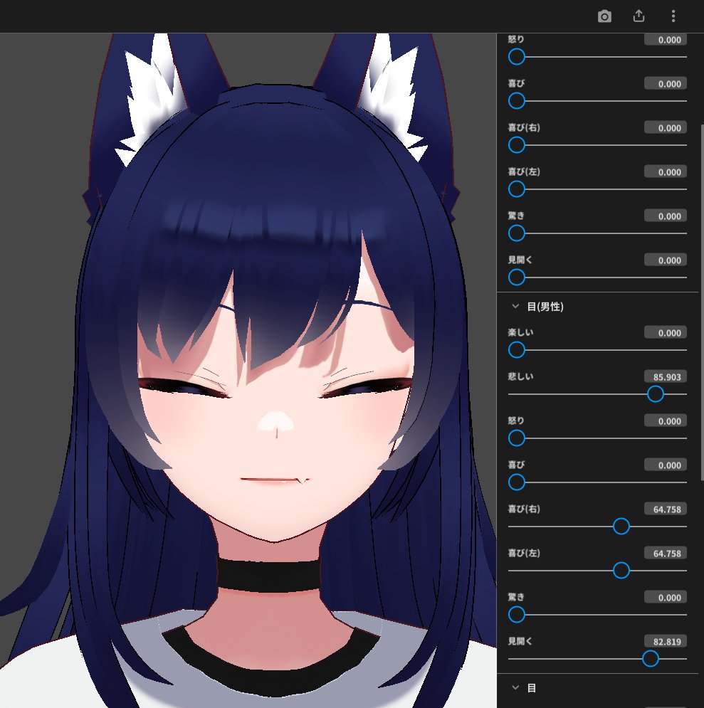Click the 喜び(左) slider handle under 目(男性)
Viewport: 704px width, 708px height.
(x=621, y=570)
